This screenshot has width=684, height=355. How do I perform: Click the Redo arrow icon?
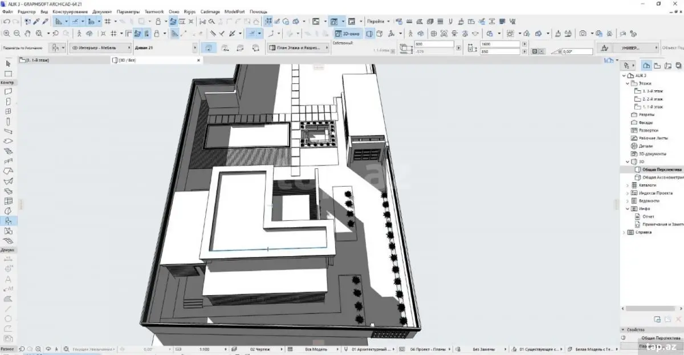tap(16, 21)
